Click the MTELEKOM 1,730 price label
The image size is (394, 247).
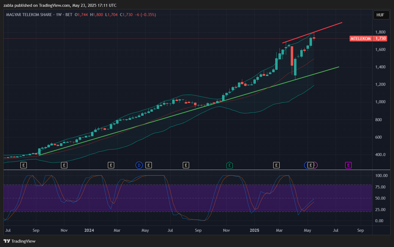pyautogui.click(x=368, y=38)
